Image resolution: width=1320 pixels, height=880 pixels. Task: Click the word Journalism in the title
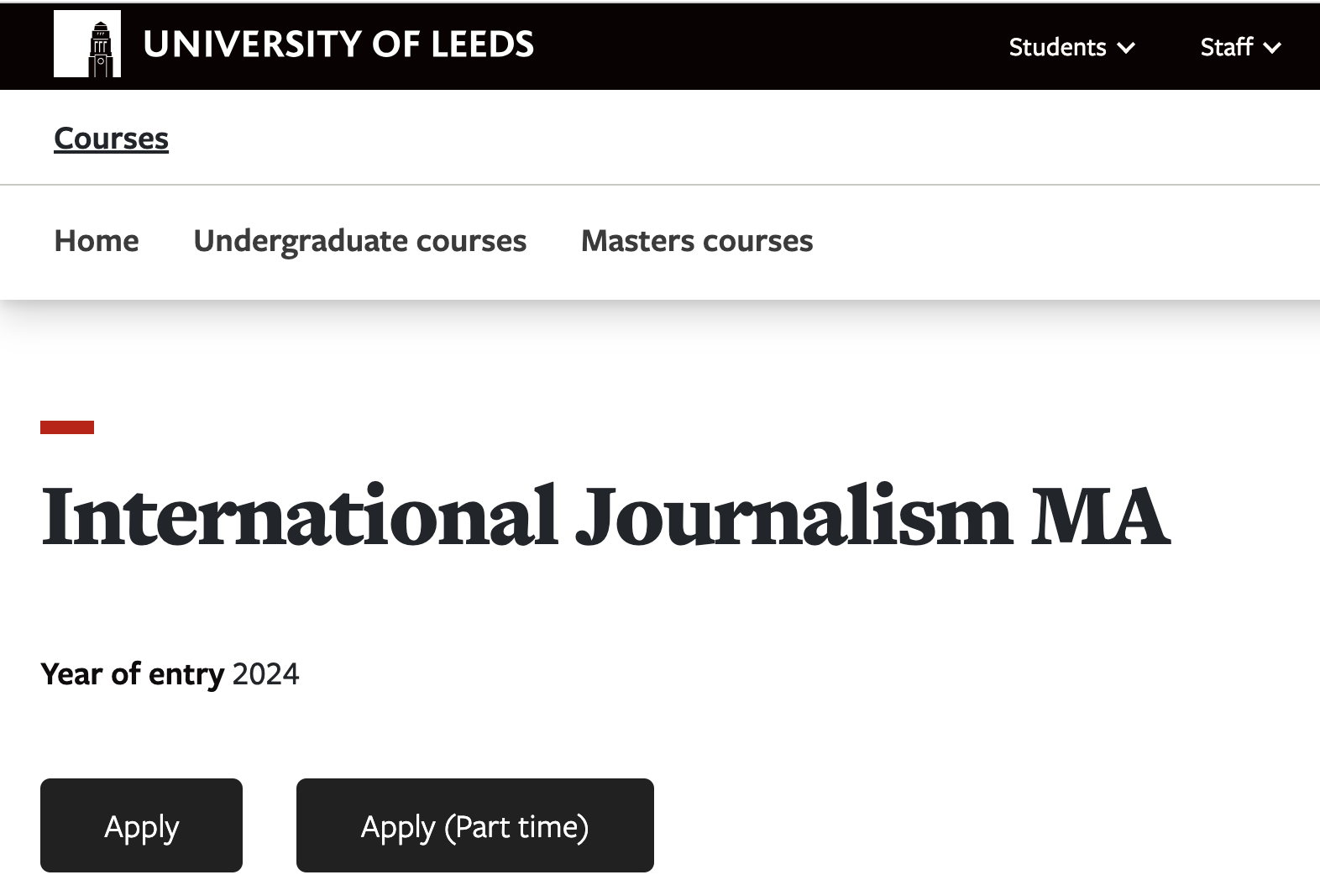point(794,516)
